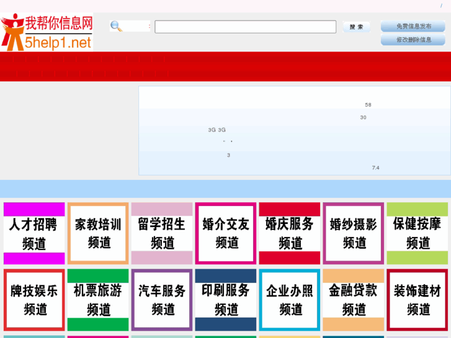Open the 金融贷款频道 tile
This screenshot has width=451, height=338.
[354, 300]
